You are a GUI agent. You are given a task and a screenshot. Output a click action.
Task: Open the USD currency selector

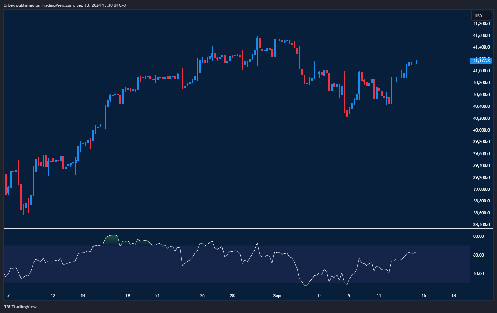pyautogui.click(x=481, y=16)
